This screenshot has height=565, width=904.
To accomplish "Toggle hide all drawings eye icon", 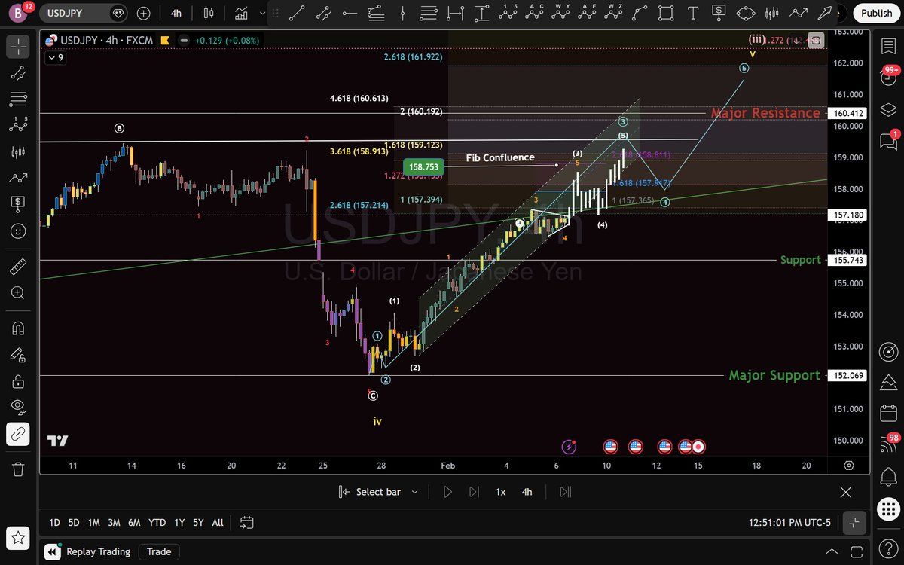I will [19, 408].
